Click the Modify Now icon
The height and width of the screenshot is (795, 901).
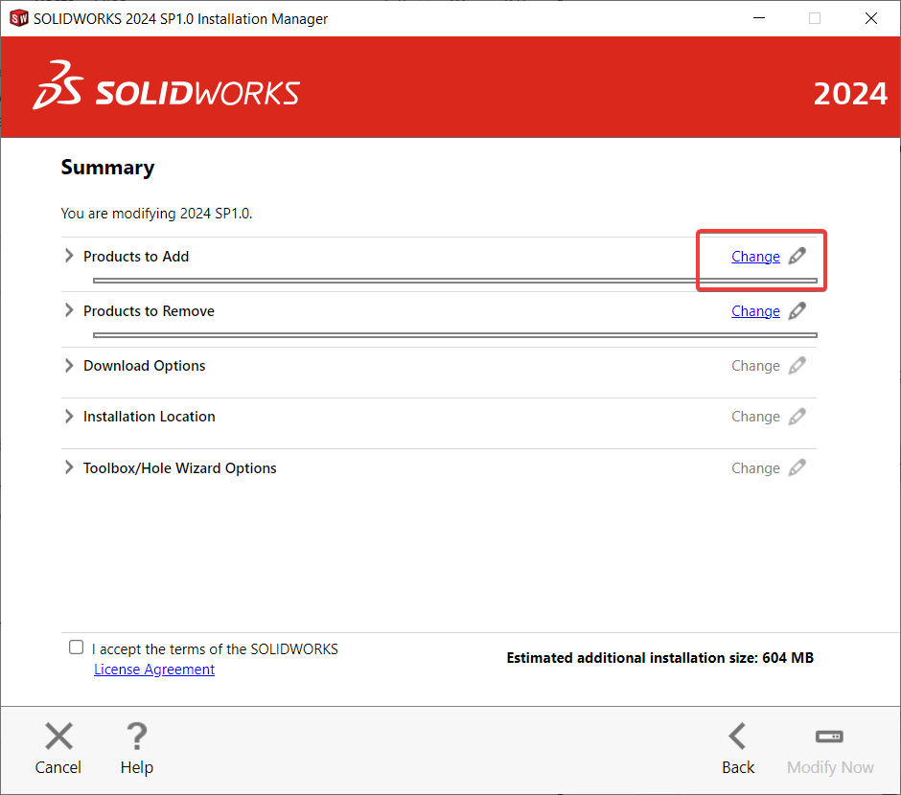point(830,737)
